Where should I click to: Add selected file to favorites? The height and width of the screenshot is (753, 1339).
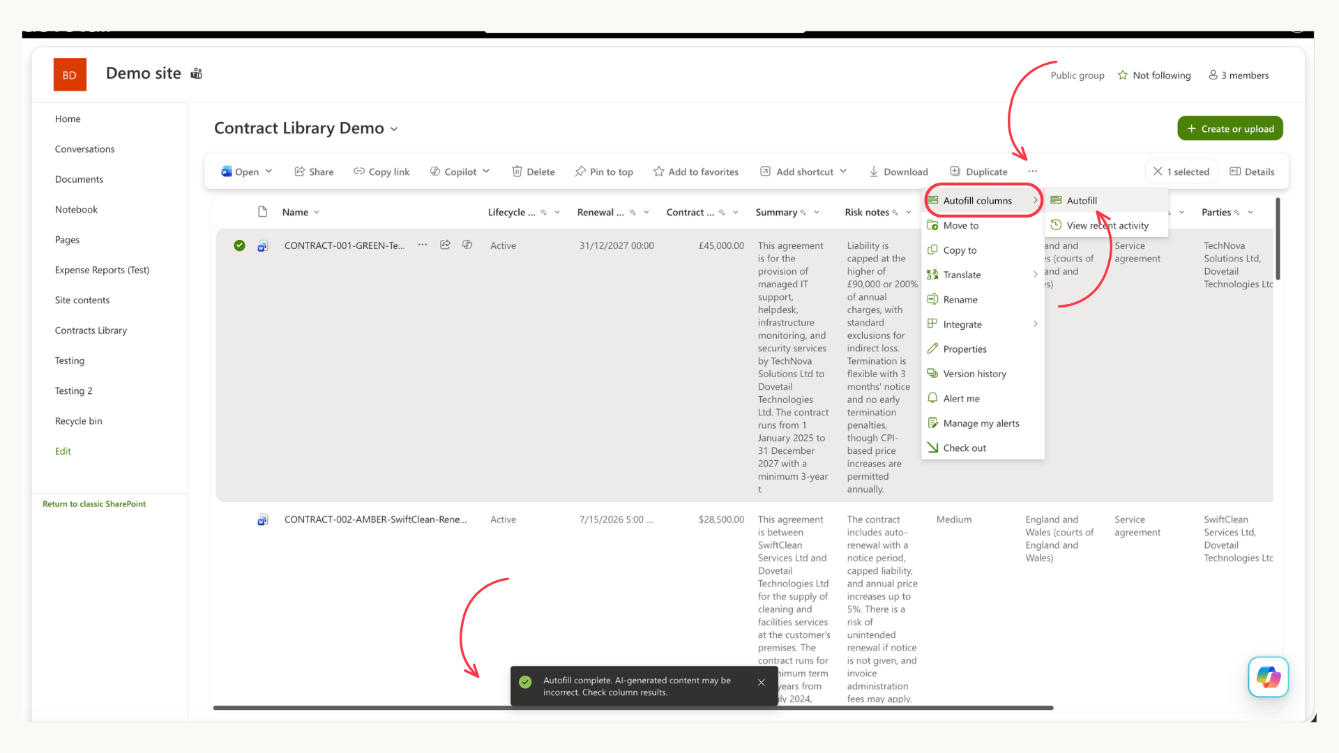[696, 172]
